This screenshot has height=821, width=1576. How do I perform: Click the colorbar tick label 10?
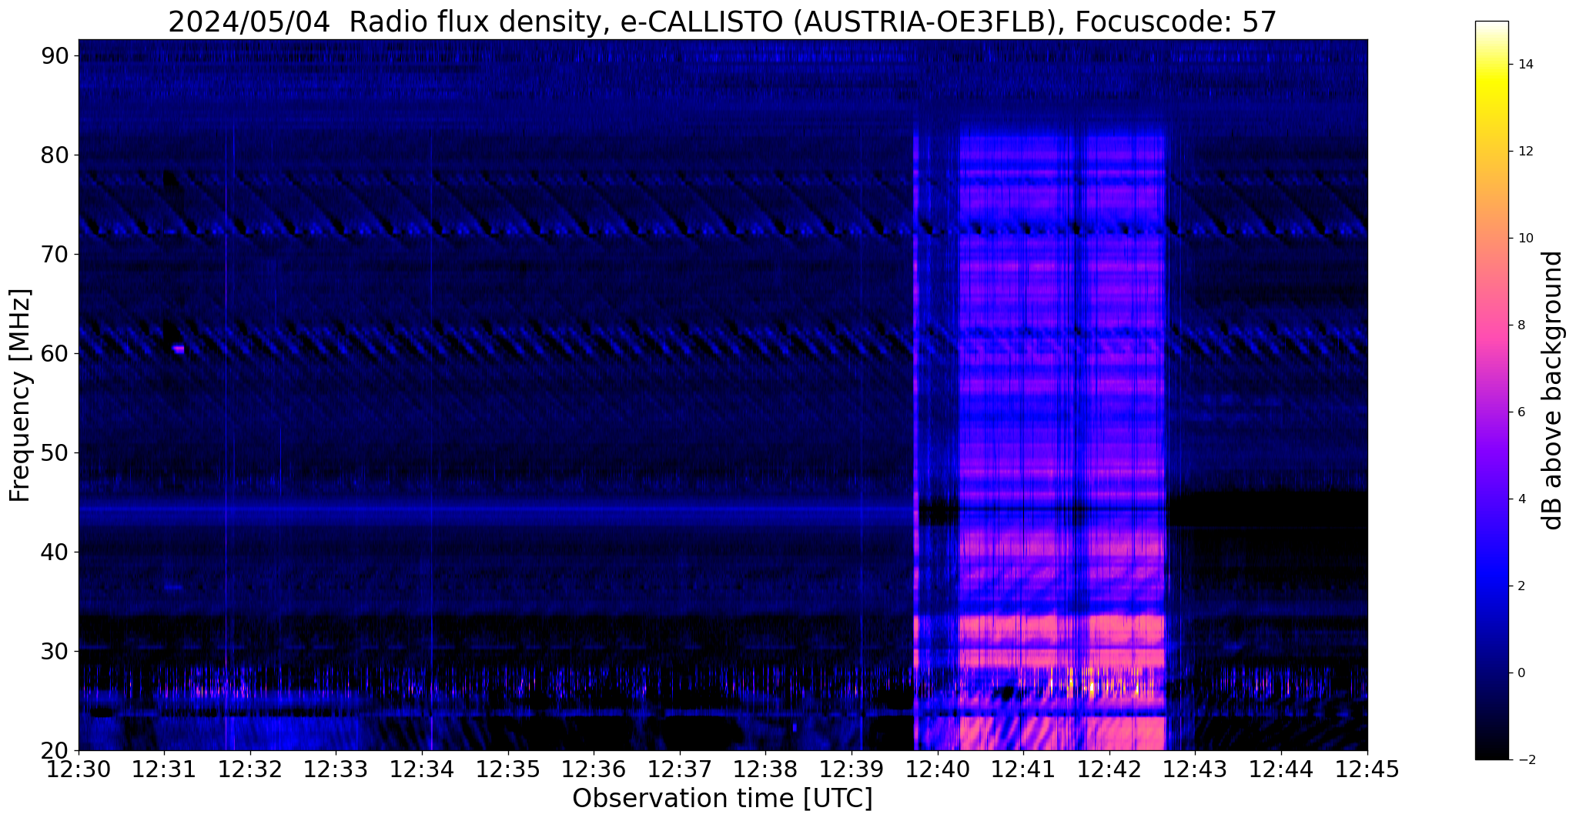1524,239
